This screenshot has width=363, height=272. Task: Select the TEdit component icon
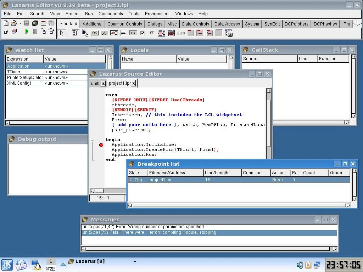point(114,33)
